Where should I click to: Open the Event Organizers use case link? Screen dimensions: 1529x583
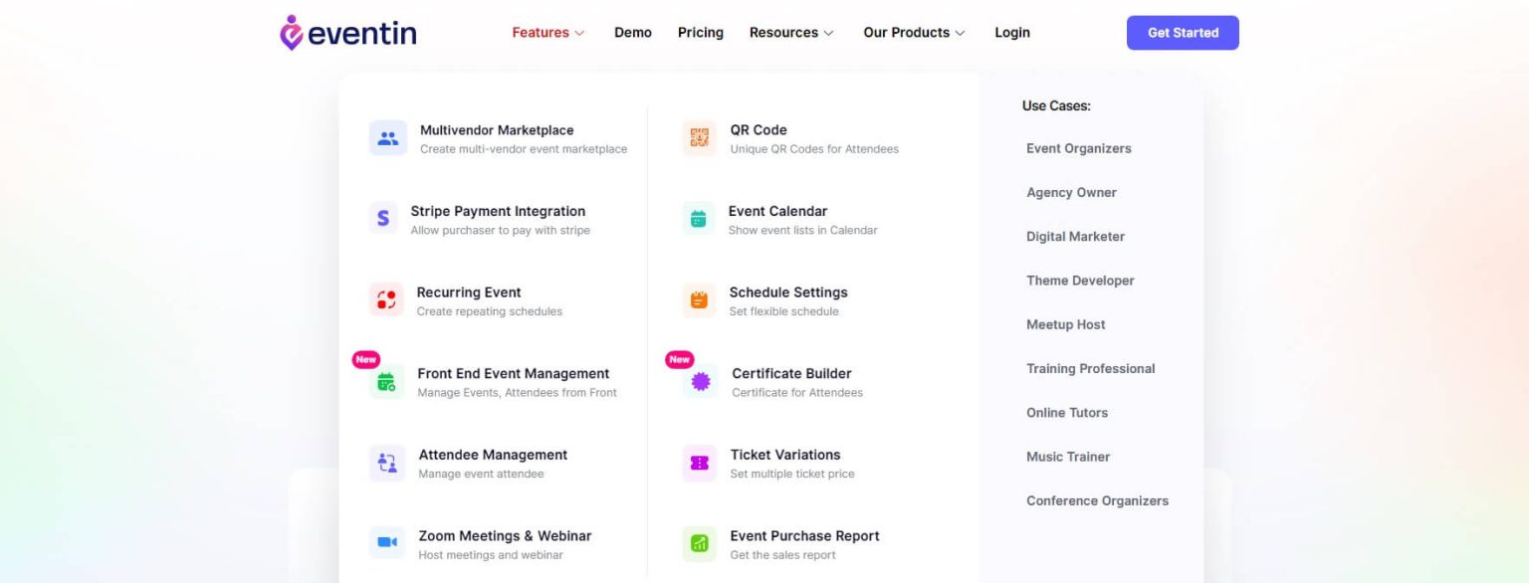coord(1078,148)
